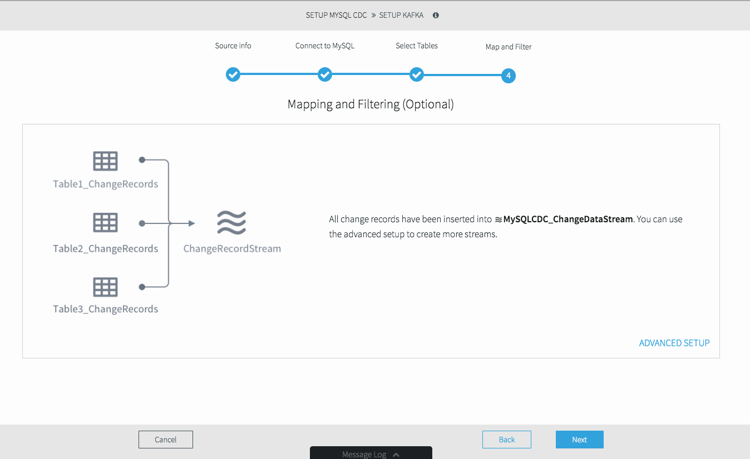This screenshot has width=750, height=459.
Task: Go to Connect to MySQL step label
Action: tap(325, 46)
